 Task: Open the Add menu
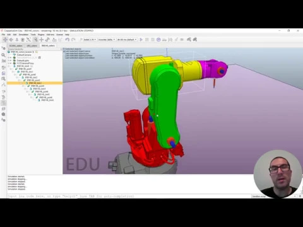15,35
